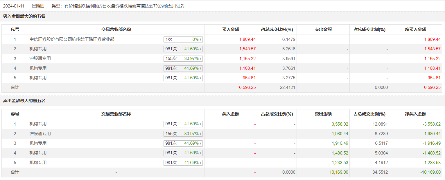
Task: Open 沪股通专用 link in the sell table
Action: coord(40,134)
